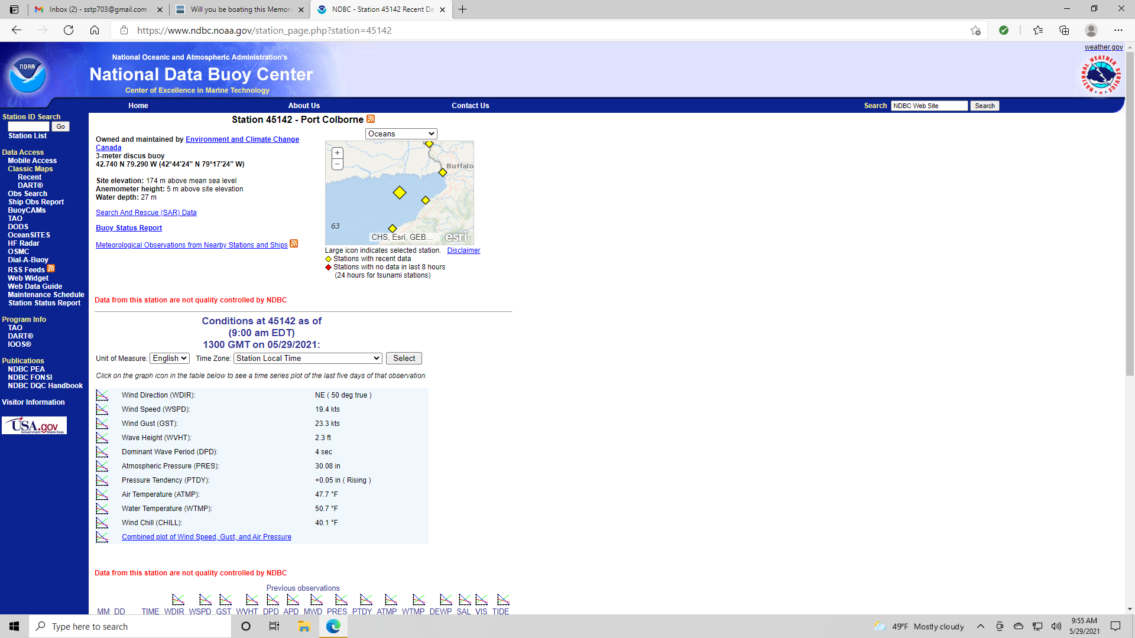Click the National Weather Service logo

(1101, 75)
